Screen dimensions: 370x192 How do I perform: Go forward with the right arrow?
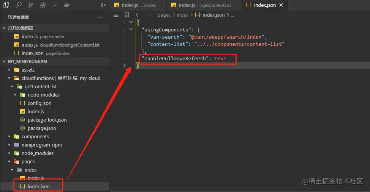coord(149,15)
